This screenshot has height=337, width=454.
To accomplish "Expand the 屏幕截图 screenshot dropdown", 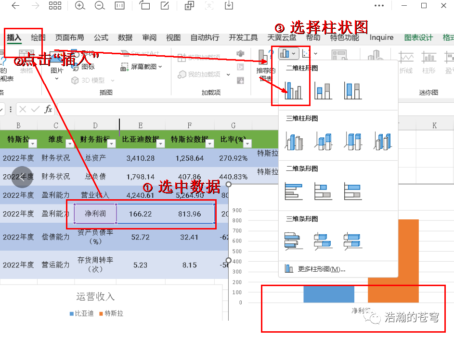I will 160,67.
